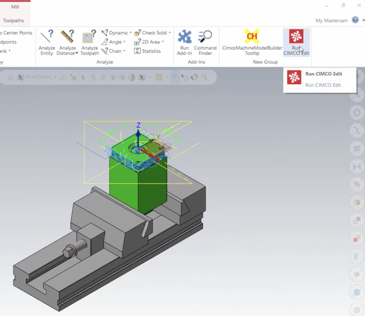Click the invert selection icon
Image resolution: width=365 pixels, height=316 pixels.
(194, 77)
